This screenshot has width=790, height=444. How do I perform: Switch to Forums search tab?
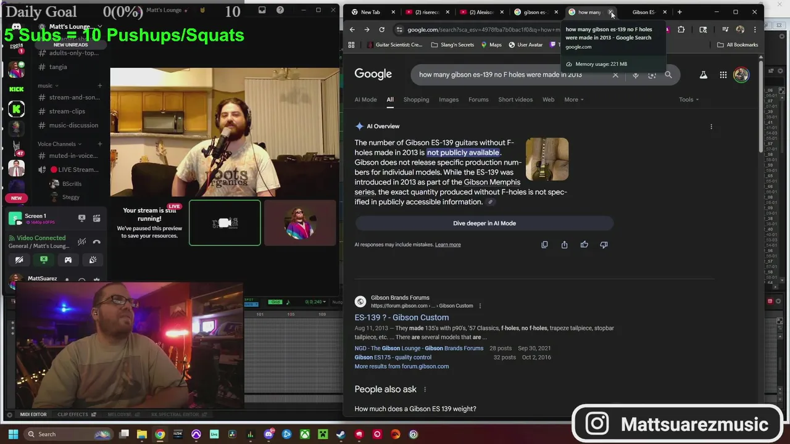(x=478, y=99)
